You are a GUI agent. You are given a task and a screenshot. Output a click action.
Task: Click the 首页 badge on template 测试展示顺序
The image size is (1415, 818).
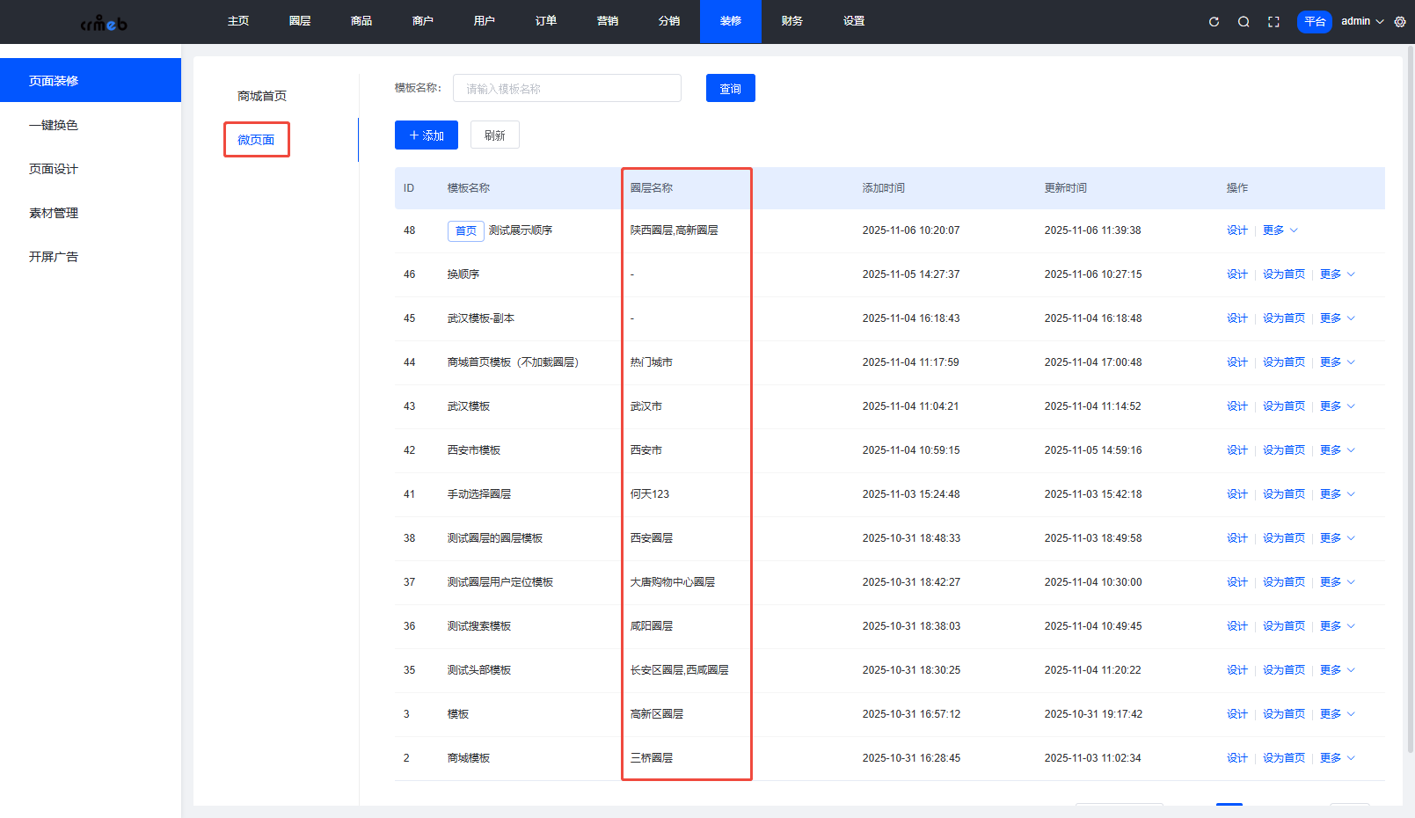pos(466,230)
